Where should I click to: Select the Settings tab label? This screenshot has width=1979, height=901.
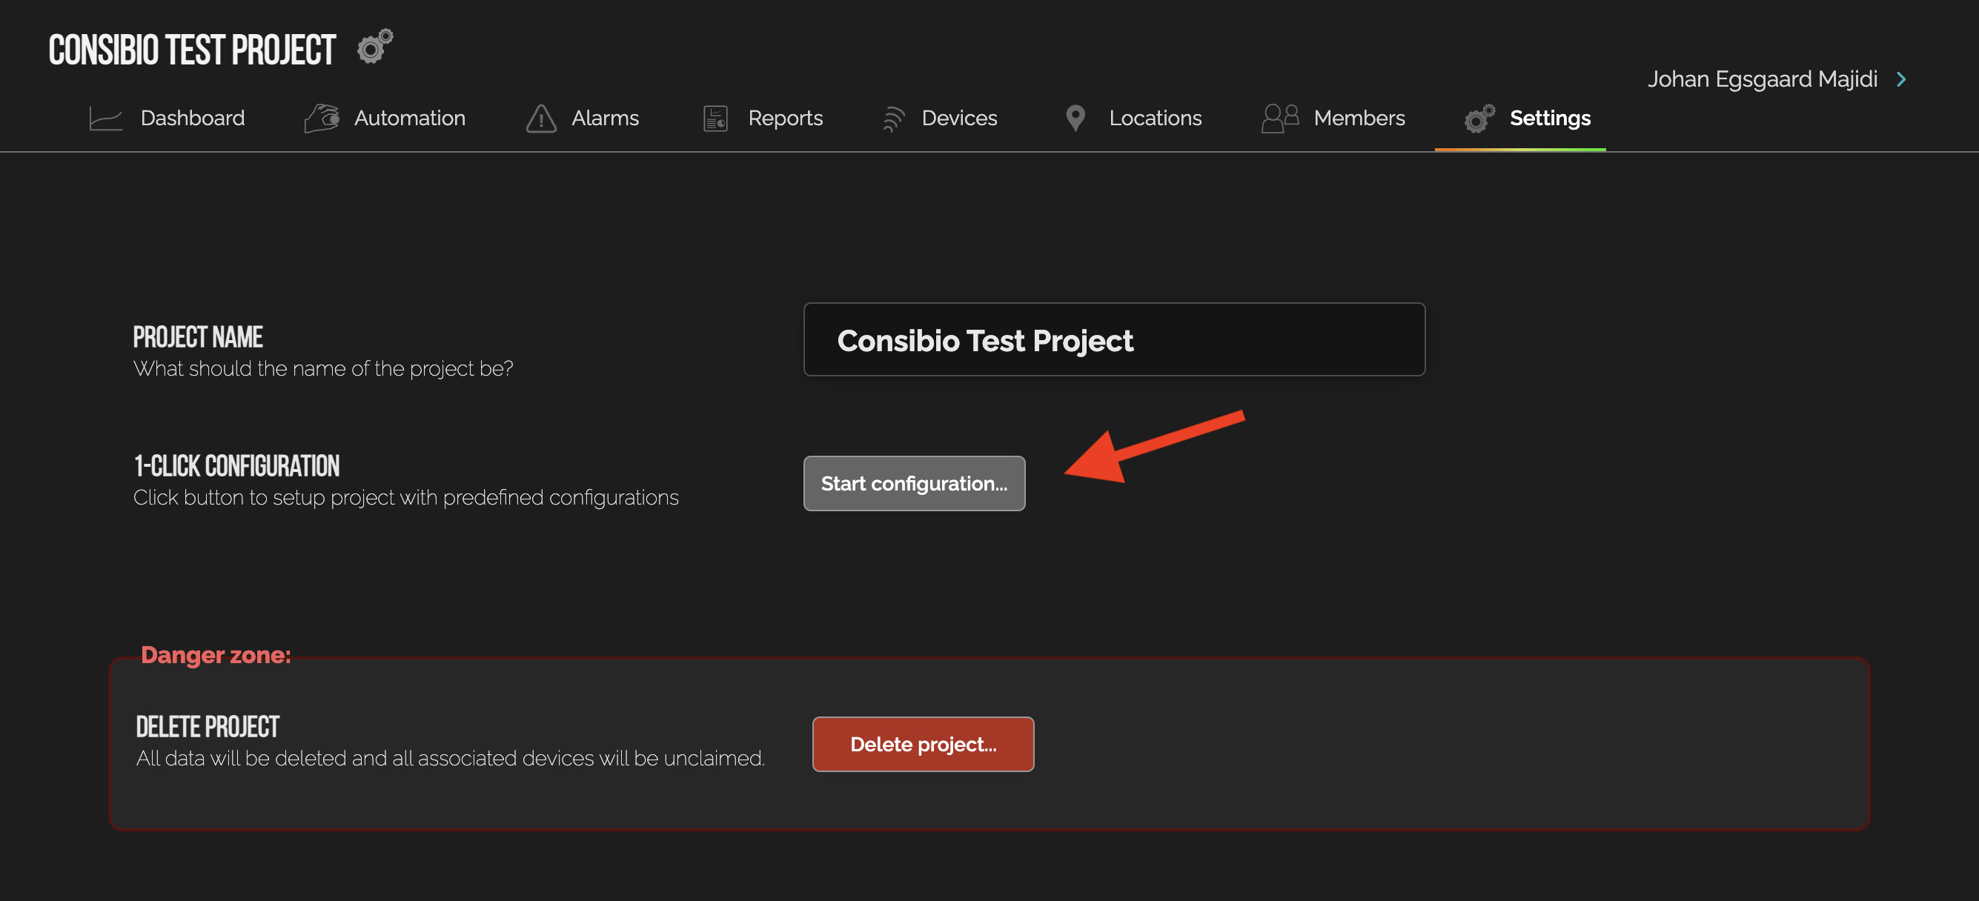pyautogui.click(x=1551, y=118)
